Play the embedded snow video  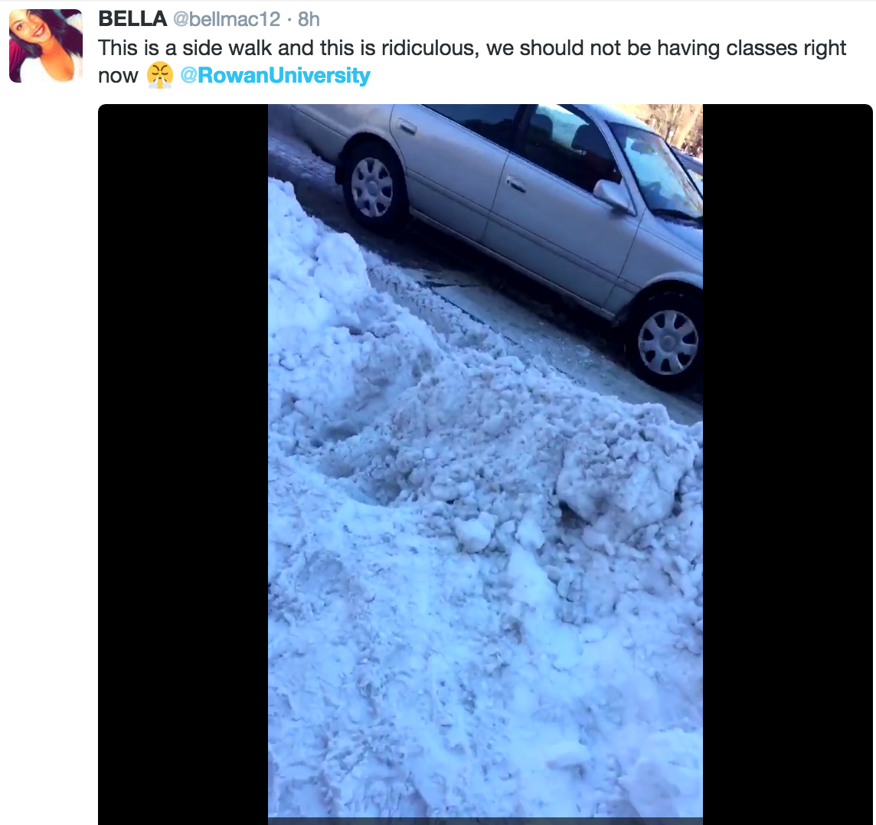click(485, 463)
